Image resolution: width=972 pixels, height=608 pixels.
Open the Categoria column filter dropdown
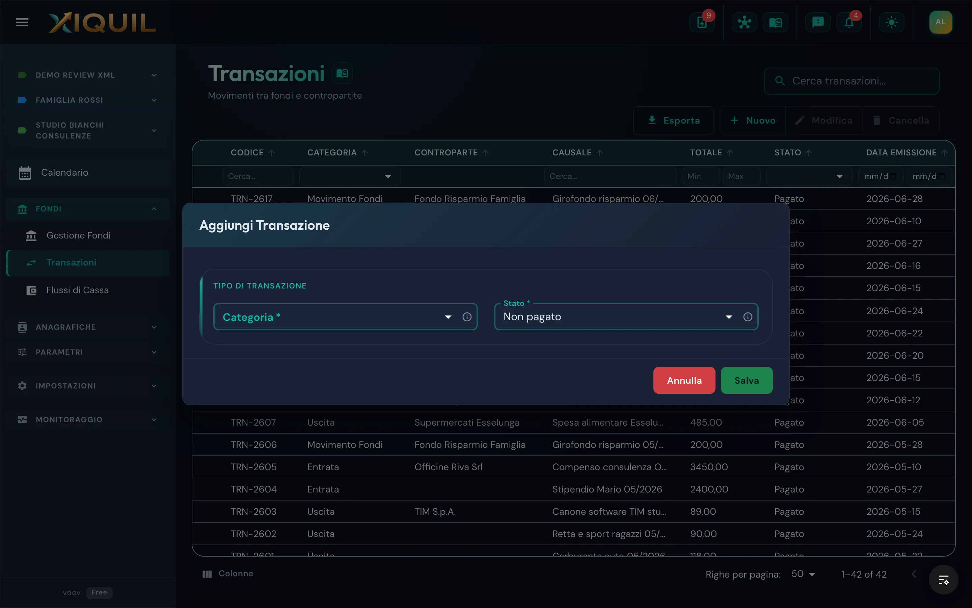point(349,176)
